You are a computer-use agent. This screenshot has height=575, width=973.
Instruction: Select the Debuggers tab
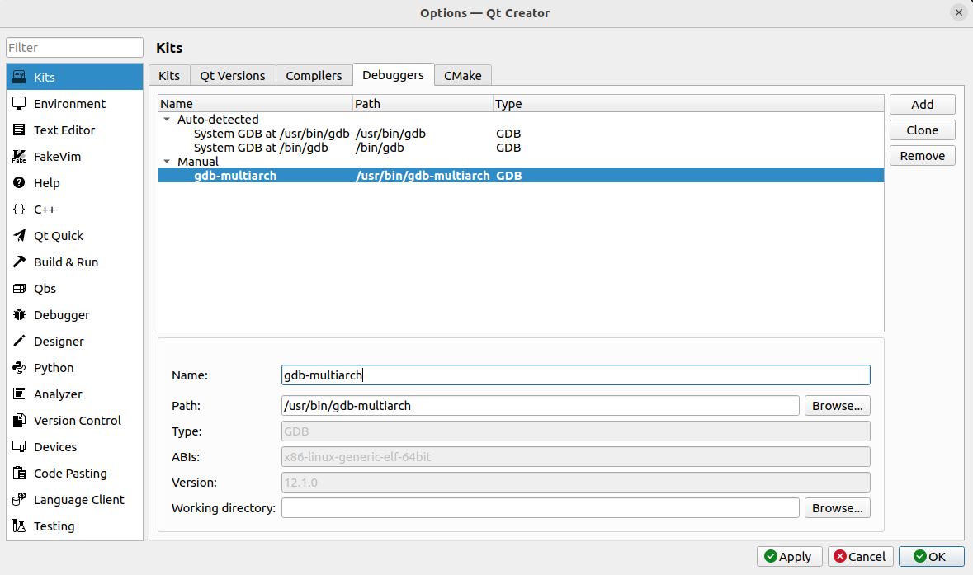(x=394, y=74)
